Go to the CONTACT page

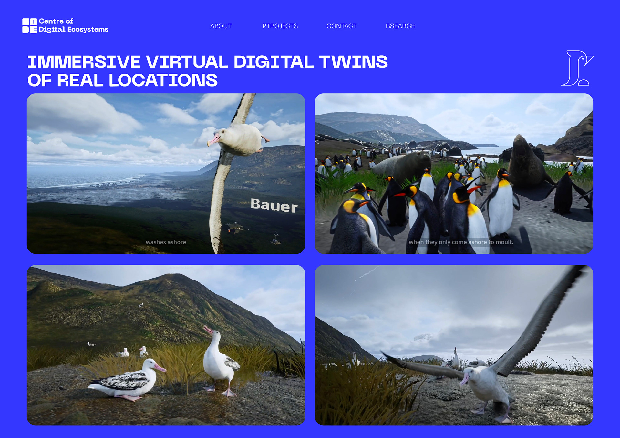(341, 26)
